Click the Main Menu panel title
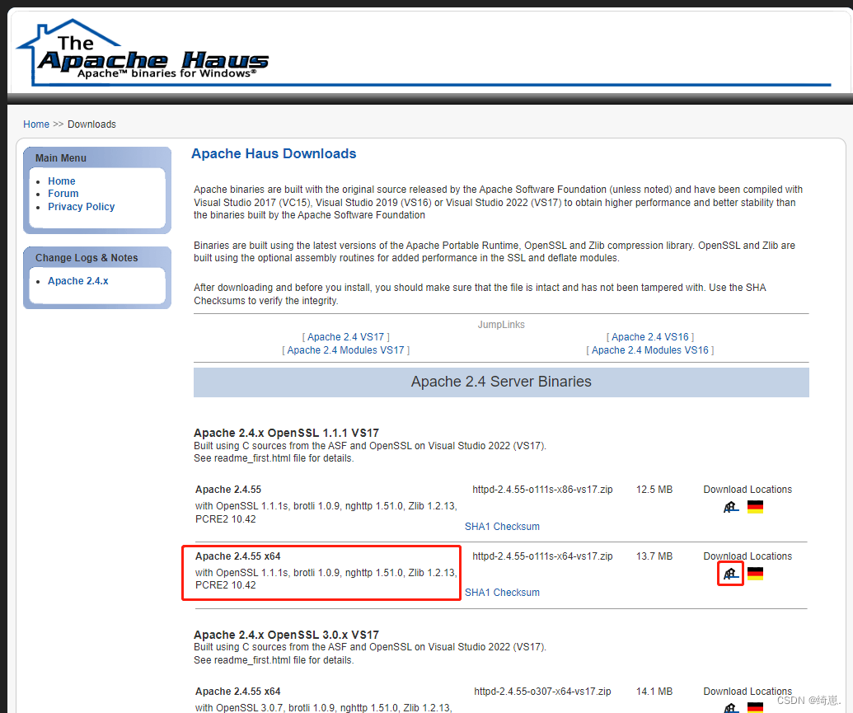853x713 pixels. (61, 157)
